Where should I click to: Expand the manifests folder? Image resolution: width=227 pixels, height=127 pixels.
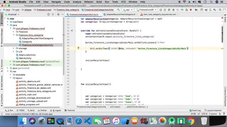coord(8,22)
